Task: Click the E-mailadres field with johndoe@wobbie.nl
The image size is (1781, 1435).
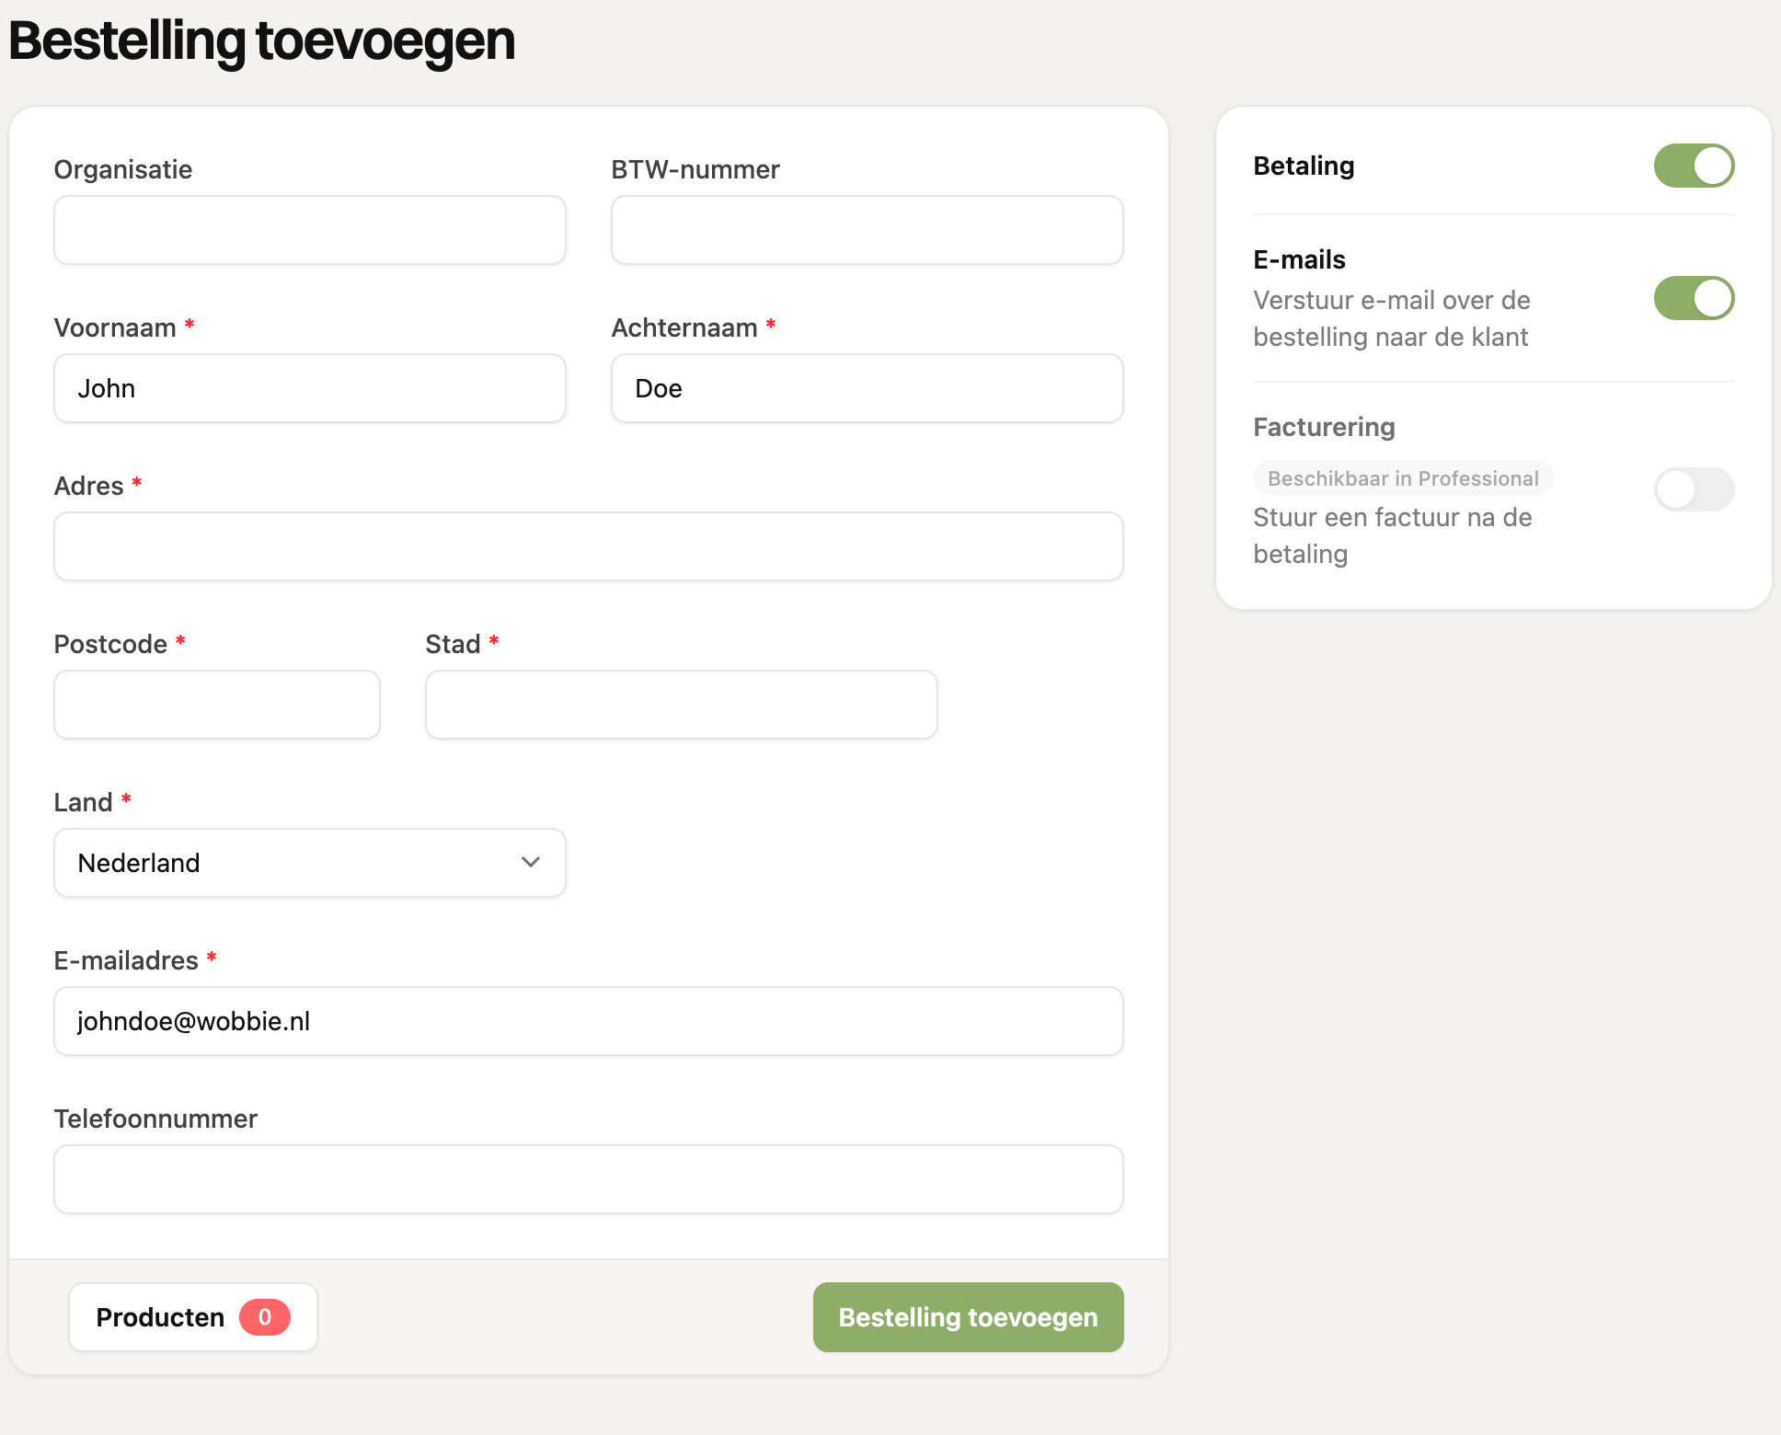Action: [589, 1021]
